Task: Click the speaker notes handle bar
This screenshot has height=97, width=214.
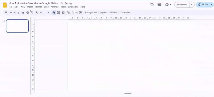Action: (128, 94)
